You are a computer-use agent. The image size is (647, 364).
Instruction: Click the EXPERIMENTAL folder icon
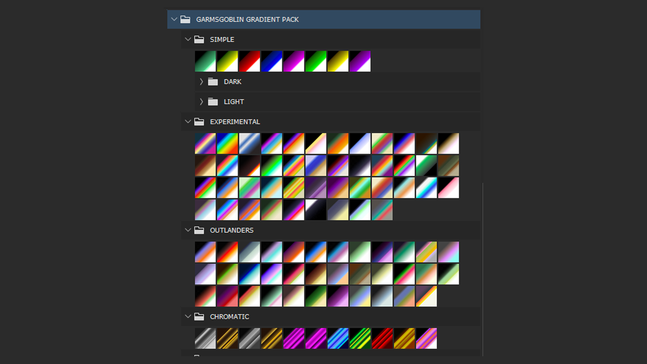pos(199,122)
